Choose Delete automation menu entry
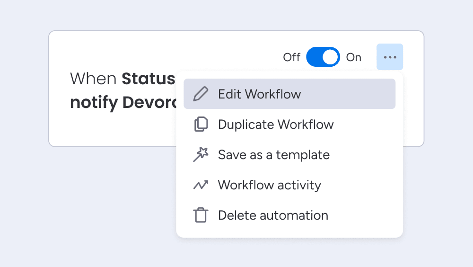Image resolution: width=473 pixels, height=267 pixels. pos(289,215)
